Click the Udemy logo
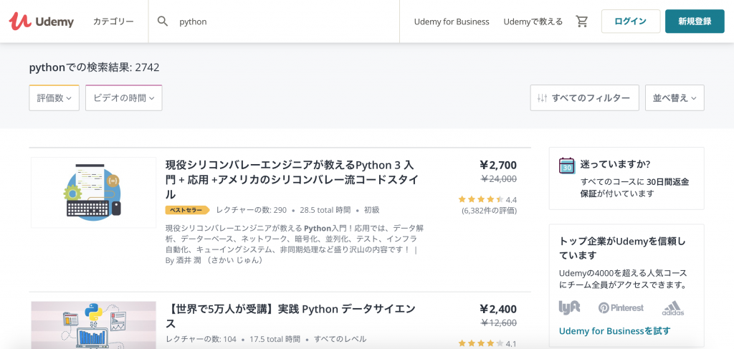 pos(41,21)
